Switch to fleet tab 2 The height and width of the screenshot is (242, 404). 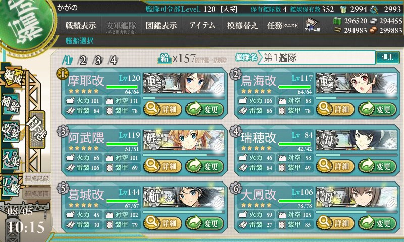pyautogui.click(x=83, y=60)
